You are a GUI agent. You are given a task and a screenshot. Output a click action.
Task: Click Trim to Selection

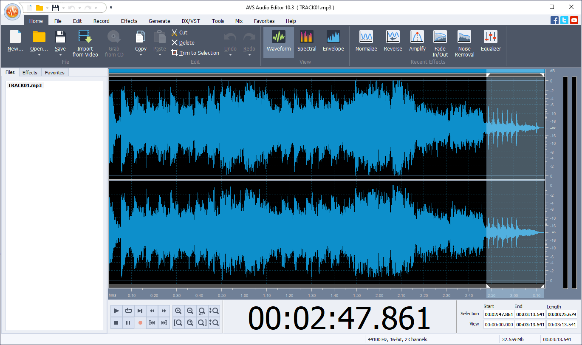(195, 53)
